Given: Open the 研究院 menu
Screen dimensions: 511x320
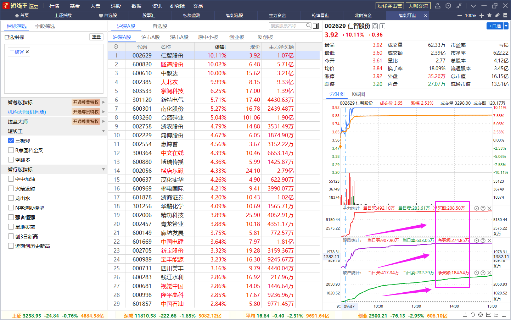Looking at the screenshot, I should tap(178, 6).
